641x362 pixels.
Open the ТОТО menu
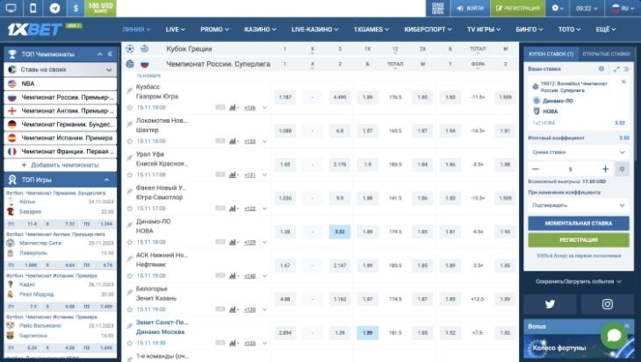click(570, 30)
